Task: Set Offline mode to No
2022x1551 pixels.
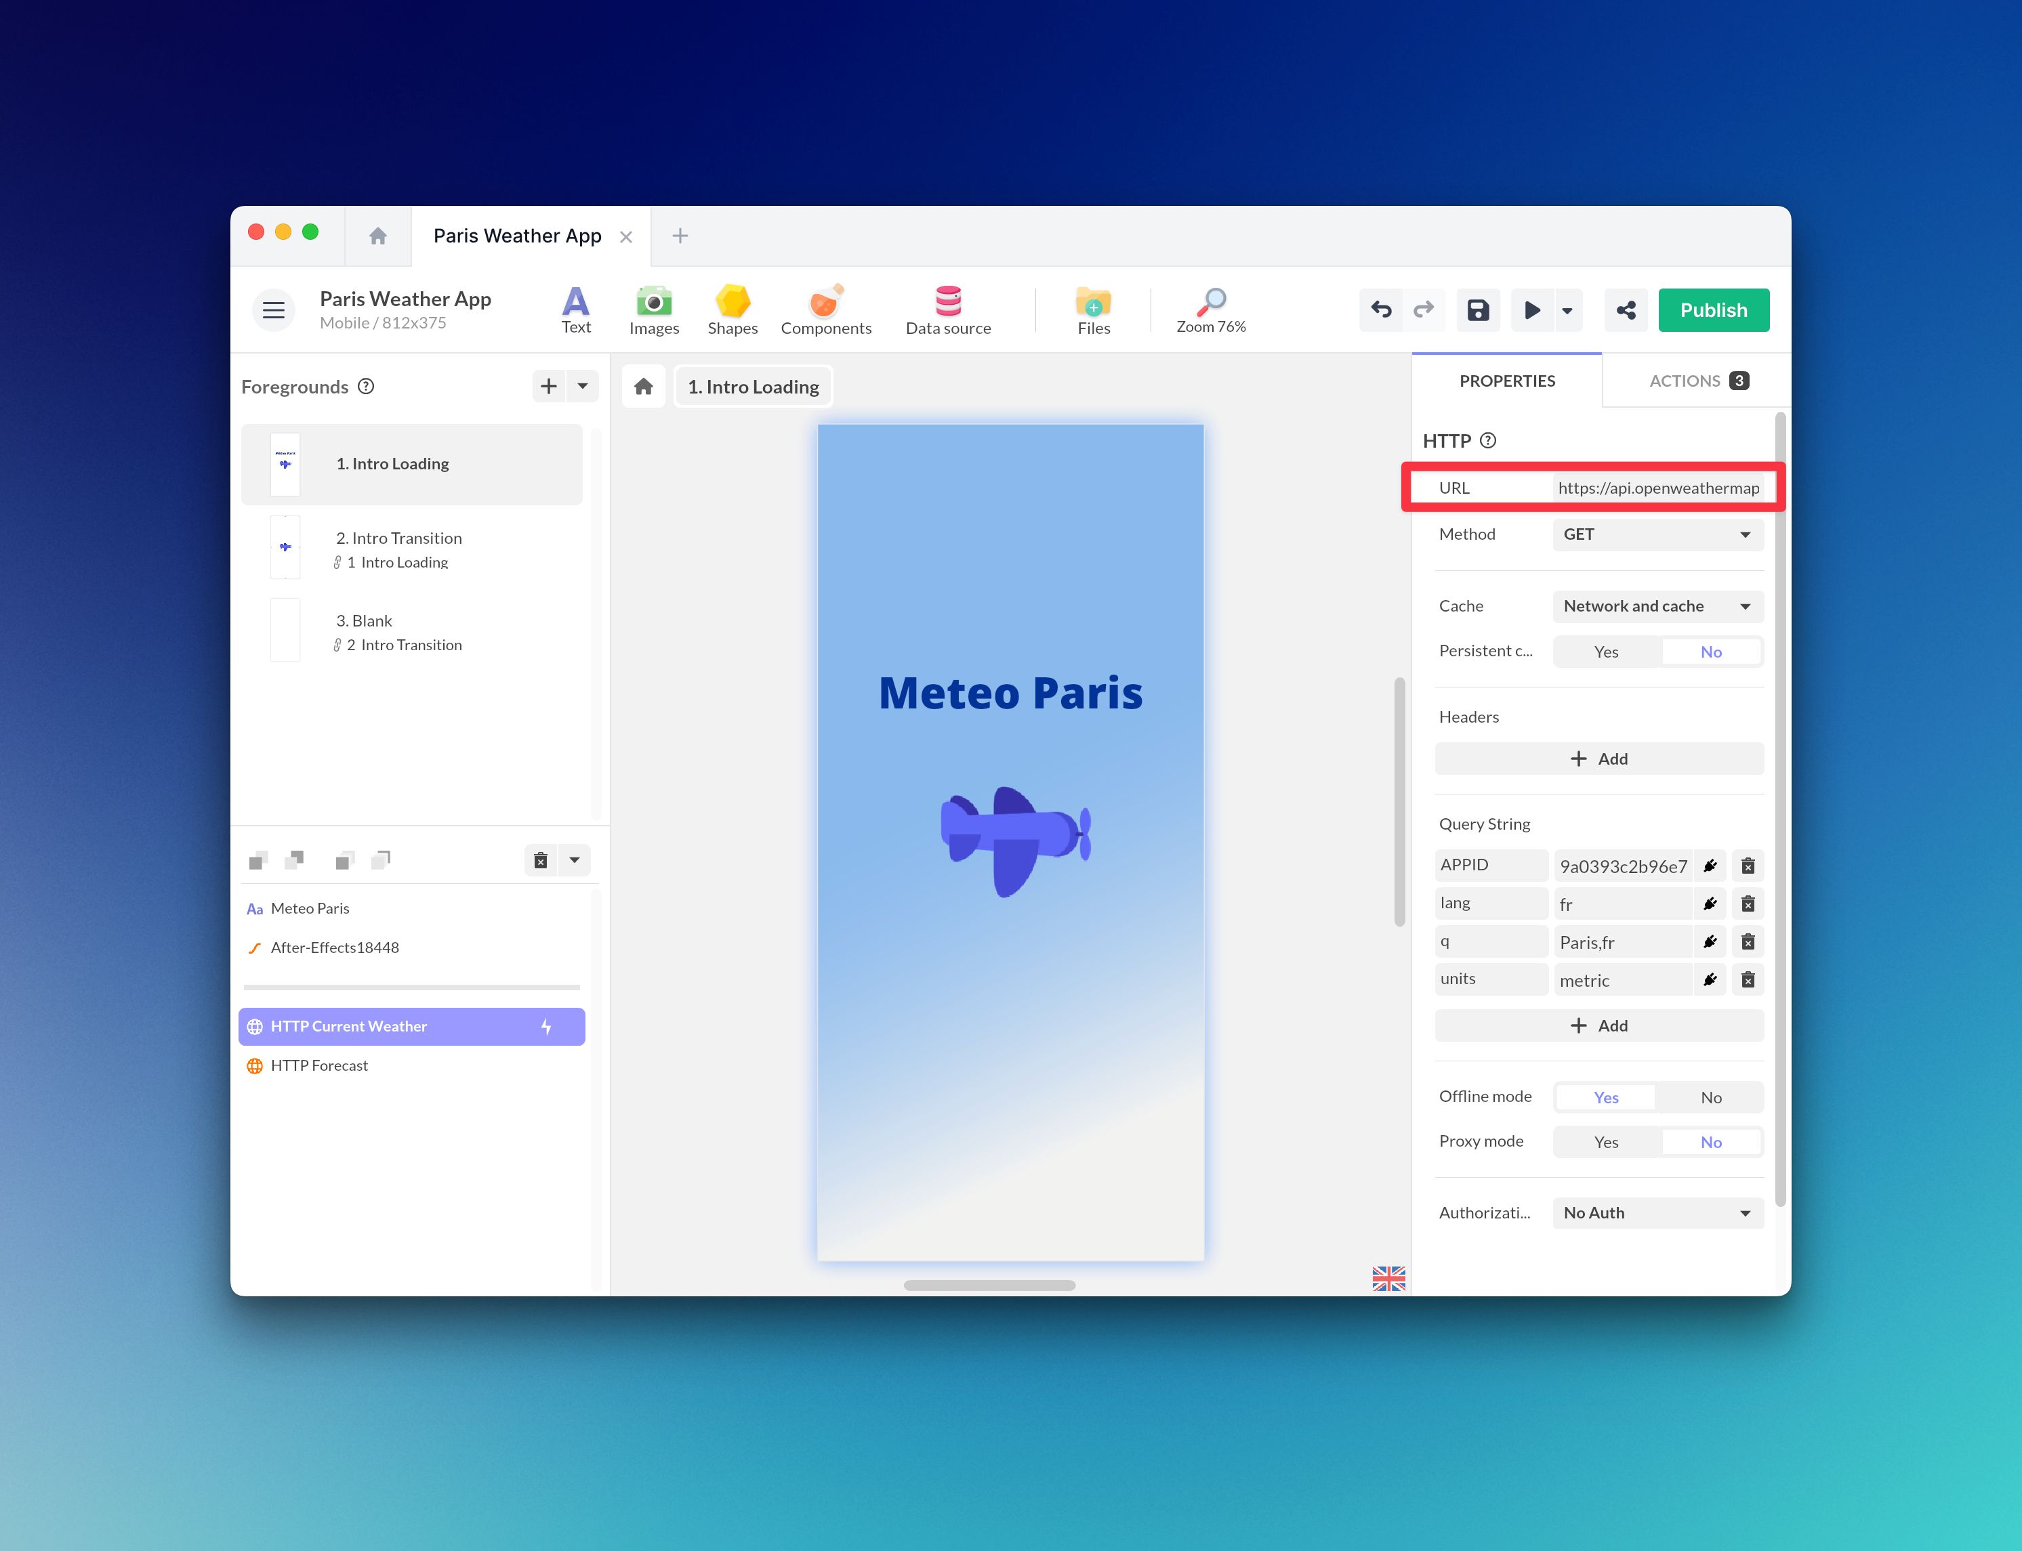Action: click(1711, 1098)
